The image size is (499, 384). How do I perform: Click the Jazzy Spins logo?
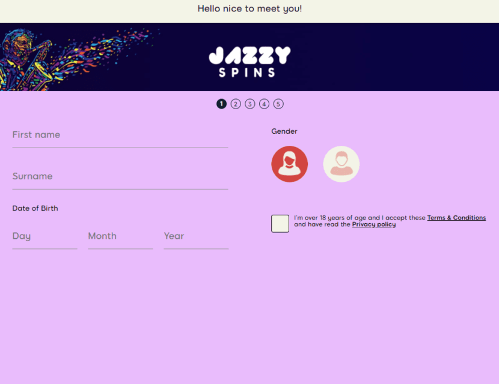249,62
